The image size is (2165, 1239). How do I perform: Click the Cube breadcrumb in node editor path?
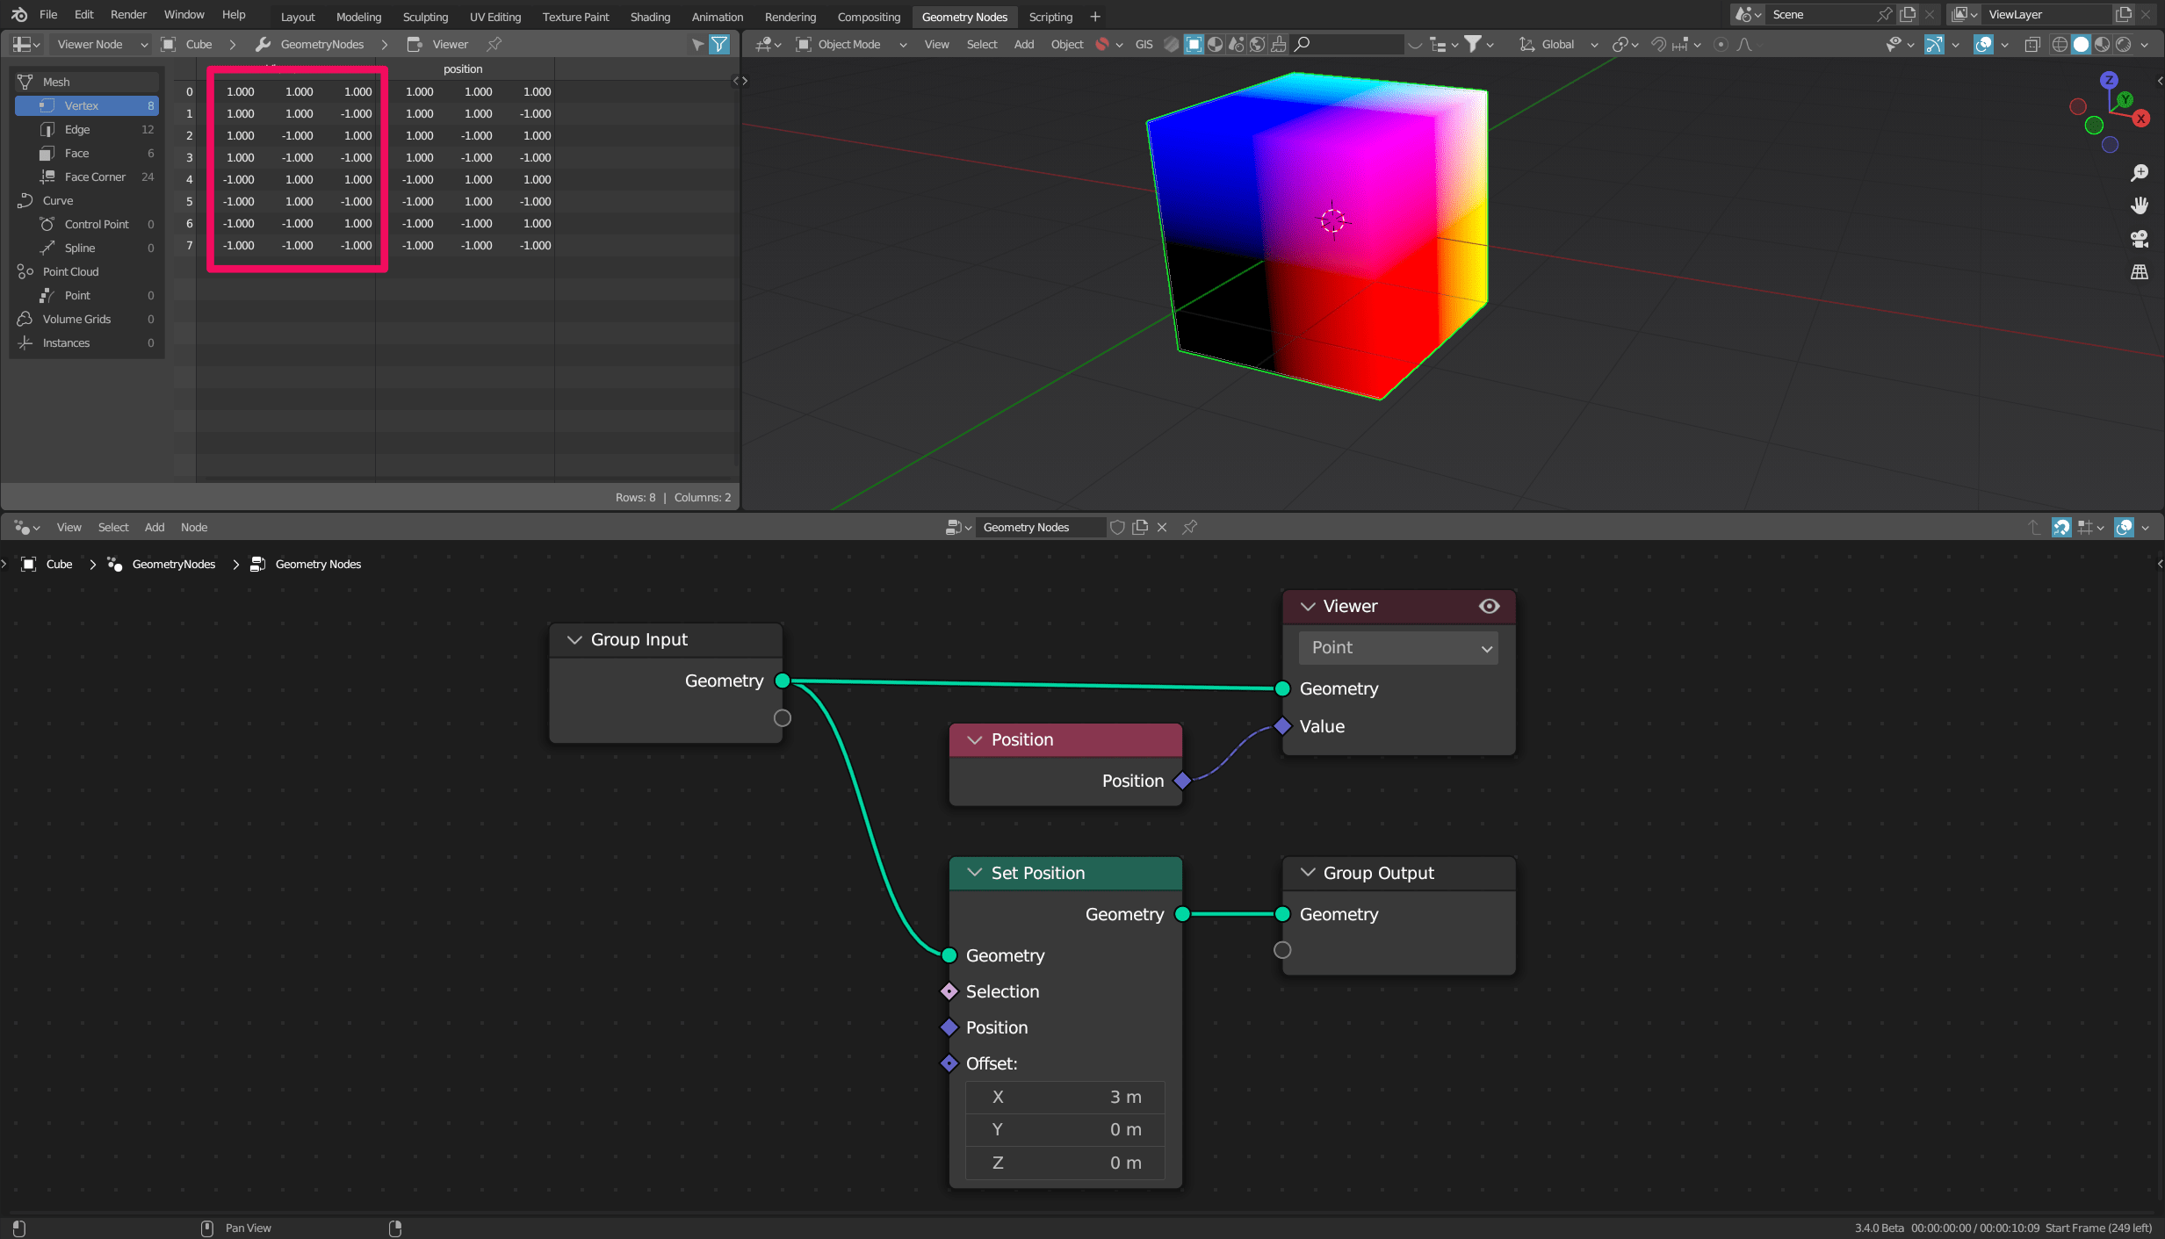click(58, 564)
